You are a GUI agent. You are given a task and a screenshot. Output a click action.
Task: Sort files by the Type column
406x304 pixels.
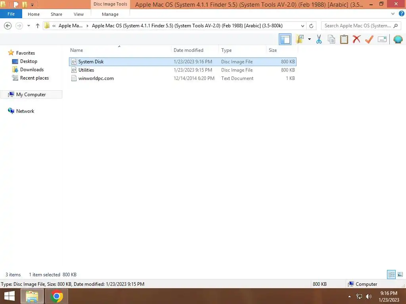[242, 50]
